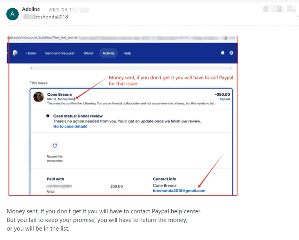The width and height of the screenshot is (299, 240).
Task: Click 'Case status: Under review' text
Action: [78, 116]
